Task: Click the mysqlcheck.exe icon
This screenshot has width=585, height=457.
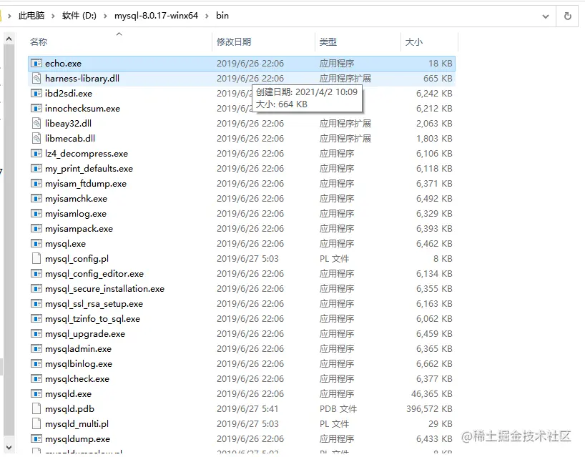Action: click(36, 378)
